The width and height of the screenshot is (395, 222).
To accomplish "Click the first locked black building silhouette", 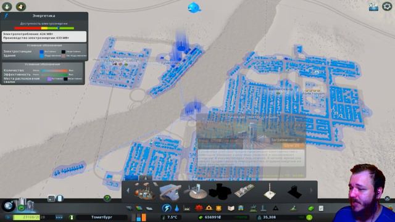I will pos(220,192).
